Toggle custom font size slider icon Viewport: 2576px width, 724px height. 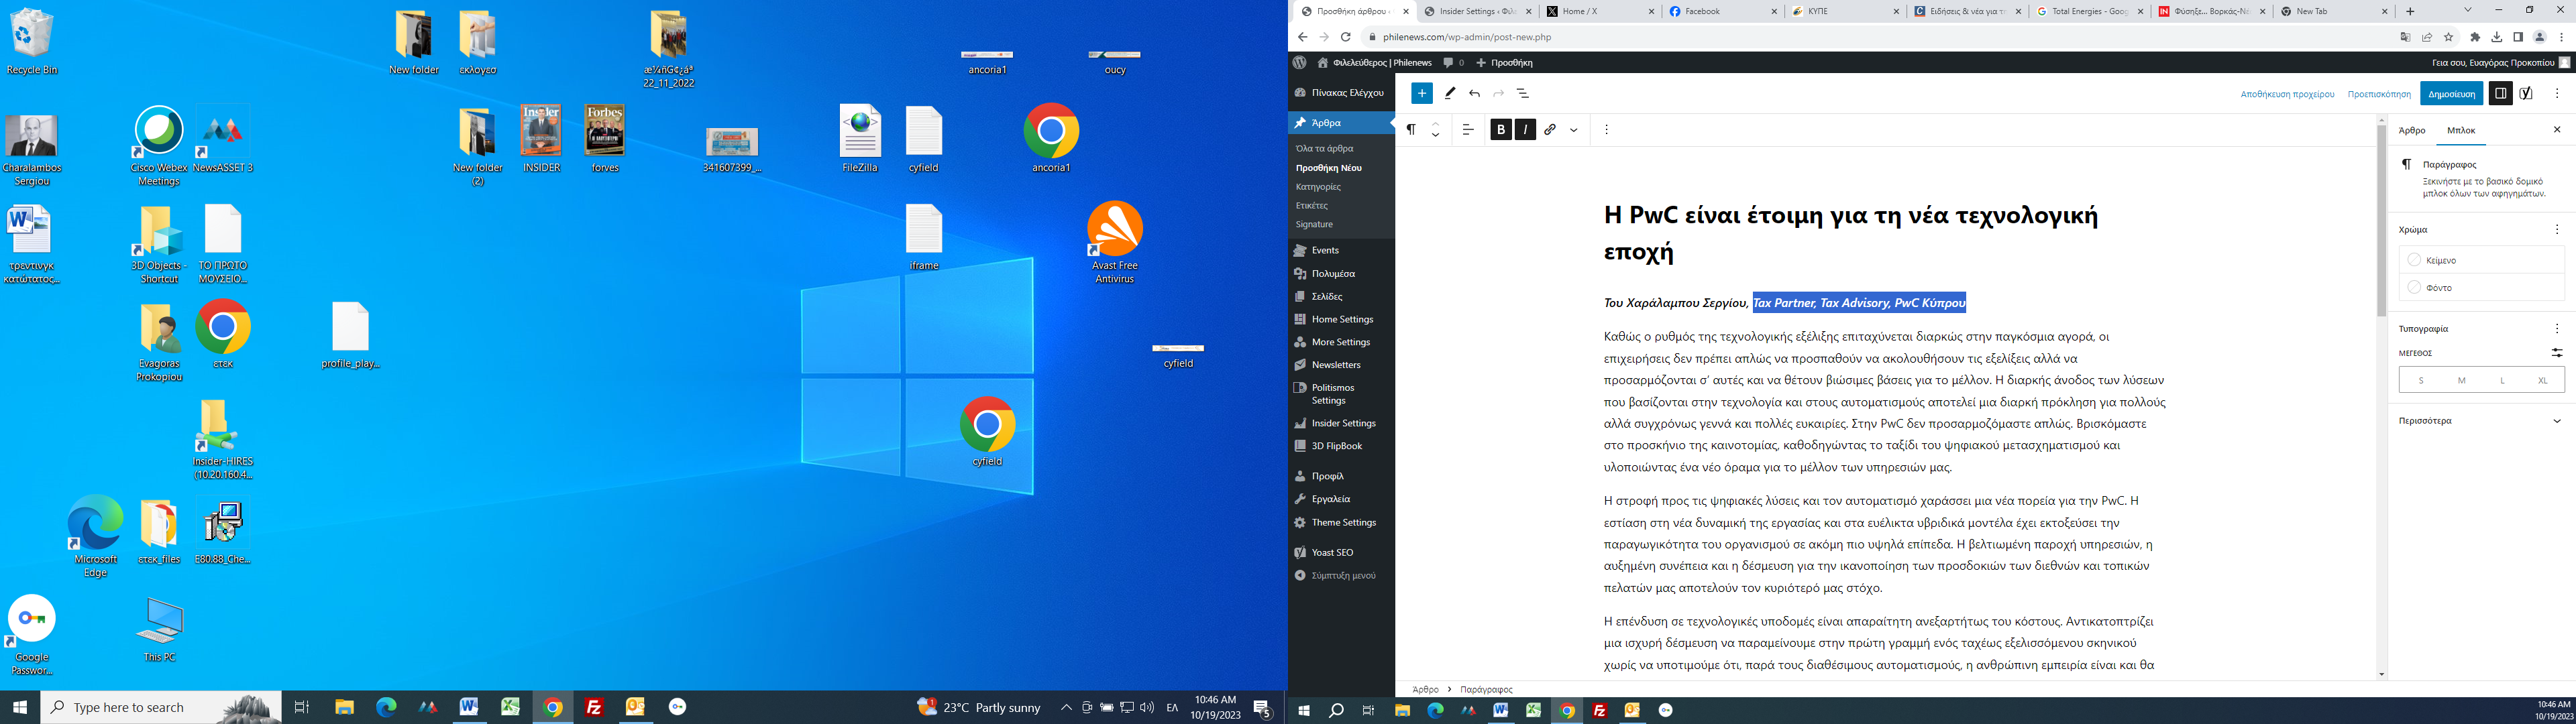coord(2556,353)
